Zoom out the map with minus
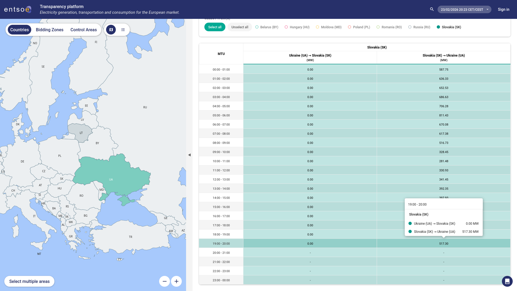Image resolution: width=517 pixels, height=291 pixels. click(165, 281)
